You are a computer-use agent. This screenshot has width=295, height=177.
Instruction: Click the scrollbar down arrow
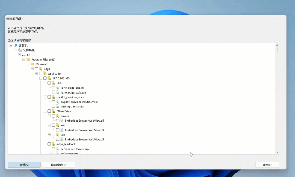coord(277,152)
